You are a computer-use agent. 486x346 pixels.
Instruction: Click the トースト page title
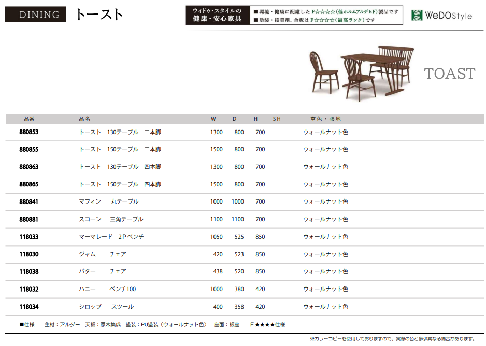click(x=99, y=15)
